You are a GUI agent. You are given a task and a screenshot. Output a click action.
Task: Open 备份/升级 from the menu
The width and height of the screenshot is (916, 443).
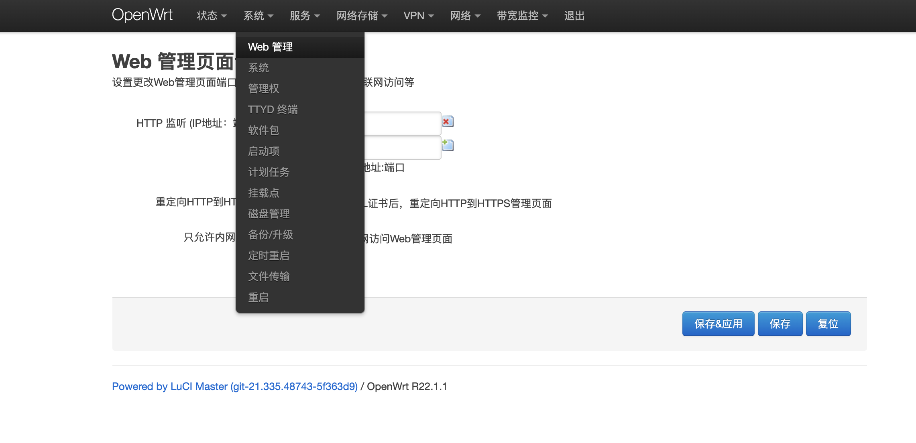click(x=300, y=235)
